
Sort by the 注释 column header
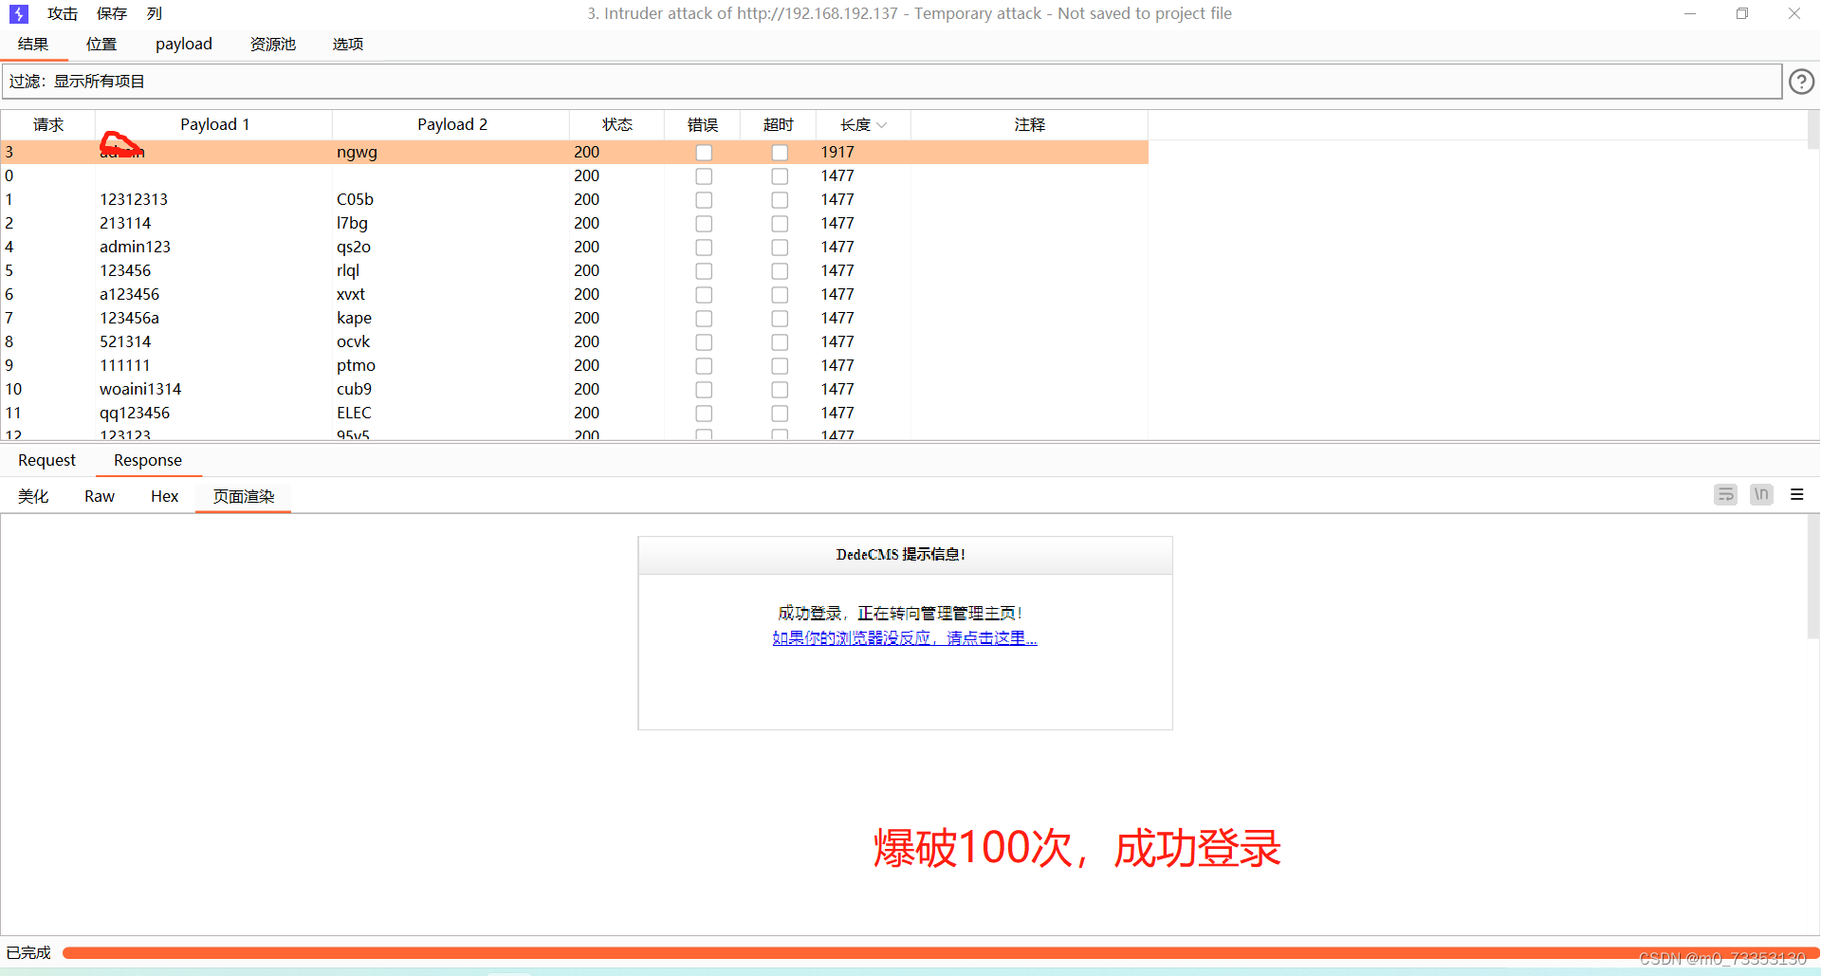(1030, 125)
